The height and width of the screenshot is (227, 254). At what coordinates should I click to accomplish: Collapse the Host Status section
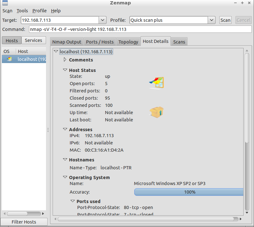point(65,70)
